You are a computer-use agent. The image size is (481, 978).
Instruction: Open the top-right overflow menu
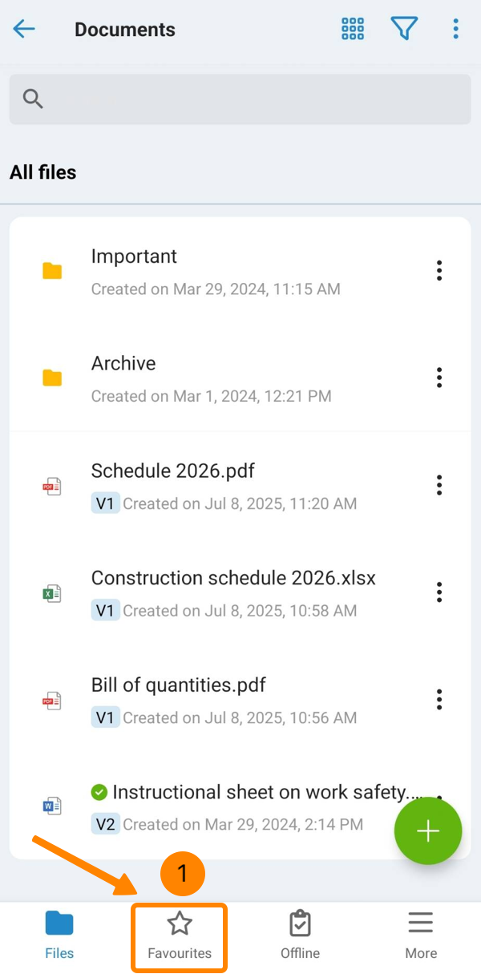tap(455, 30)
